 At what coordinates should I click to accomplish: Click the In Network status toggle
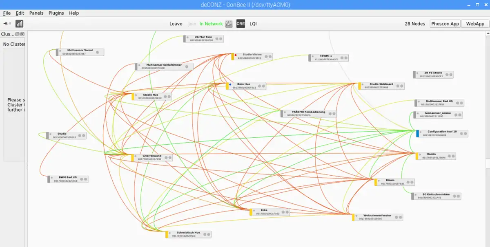[x=211, y=24]
